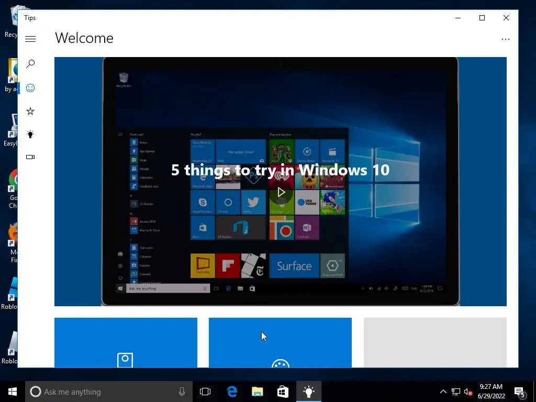Viewport: 536px width, 402px height.
Task: Focus the Ask me anything search box
Action: point(109,392)
